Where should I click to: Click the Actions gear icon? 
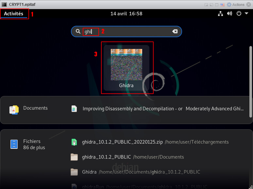229,5
